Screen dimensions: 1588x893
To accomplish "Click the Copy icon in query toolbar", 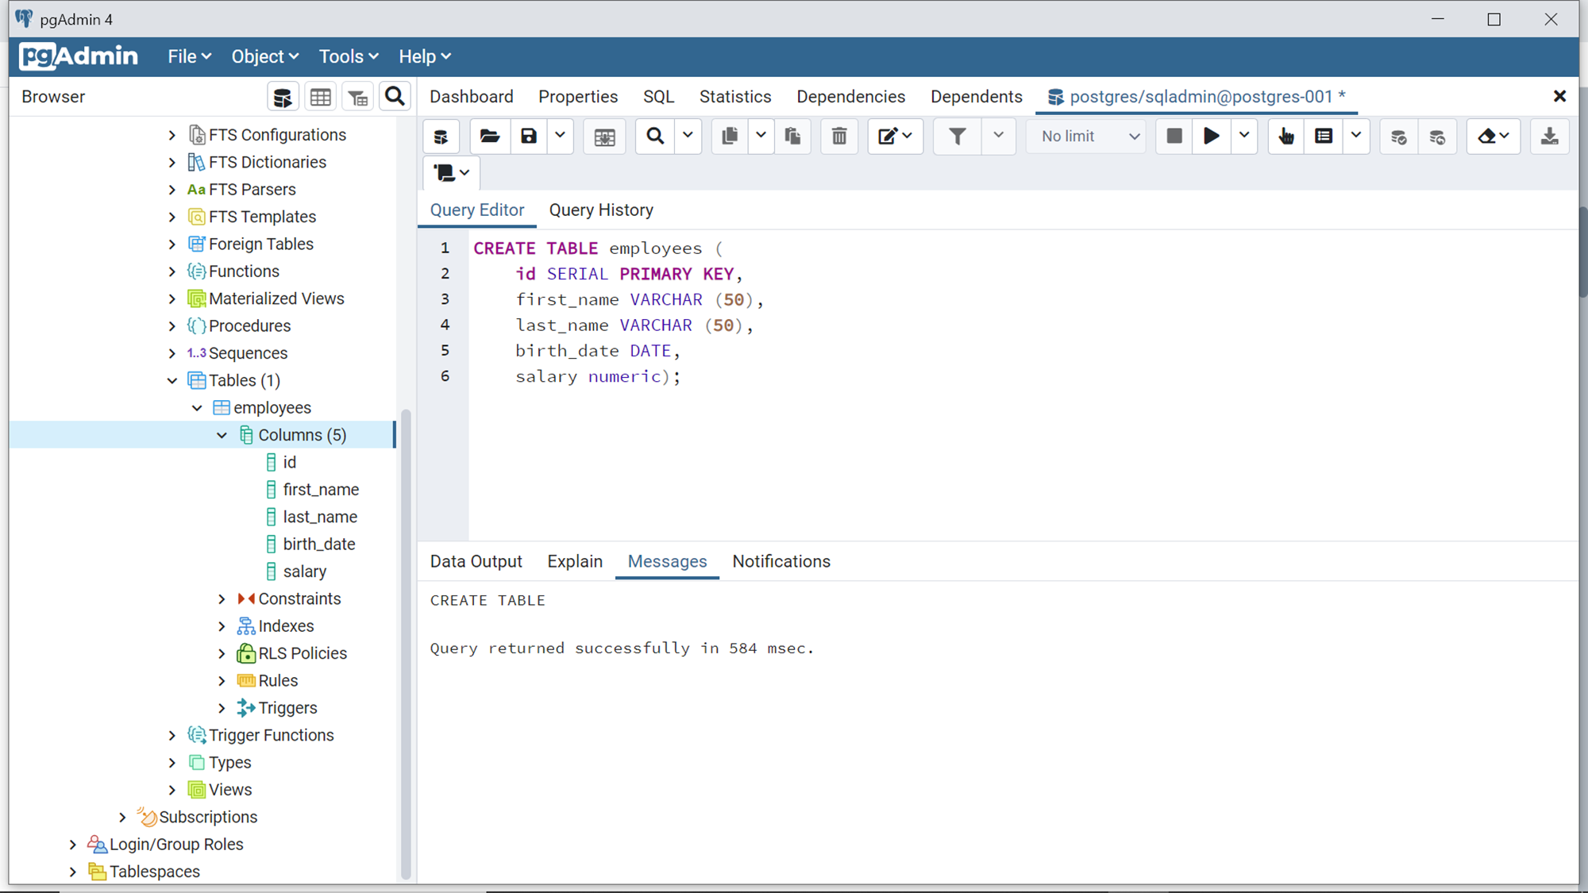I will tap(729, 137).
